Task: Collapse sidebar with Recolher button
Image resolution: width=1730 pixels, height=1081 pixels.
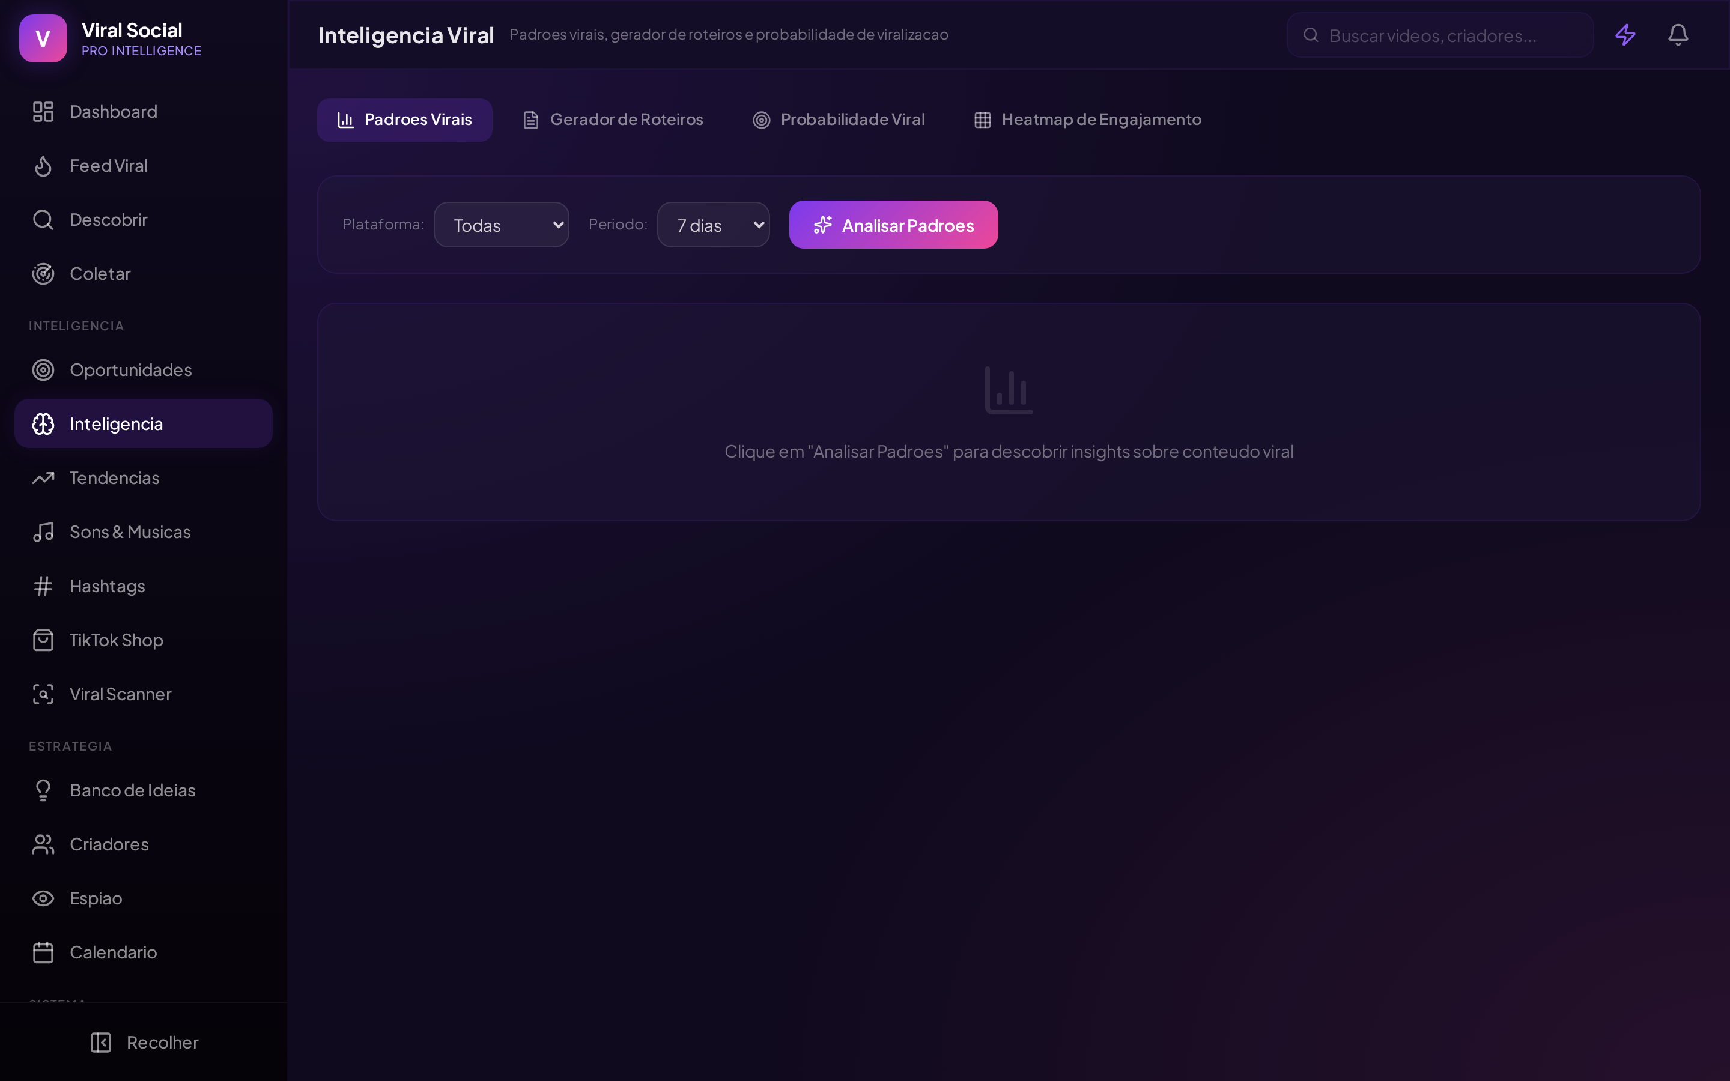Action: (x=144, y=1043)
